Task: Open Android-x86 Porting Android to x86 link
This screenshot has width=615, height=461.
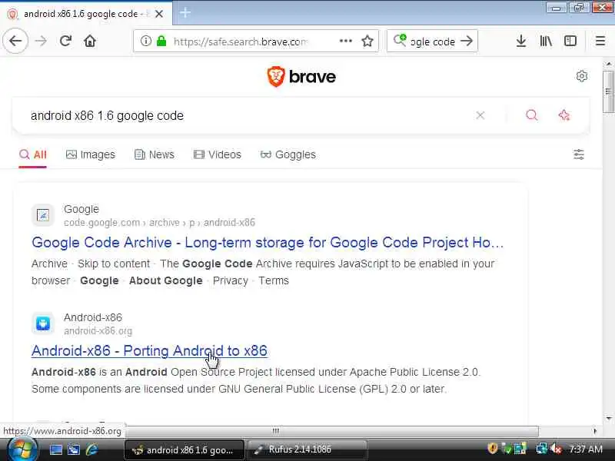Action: [x=149, y=351]
